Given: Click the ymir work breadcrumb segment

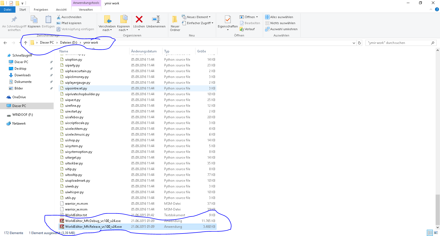Looking at the screenshot, I should coord(91,43).
